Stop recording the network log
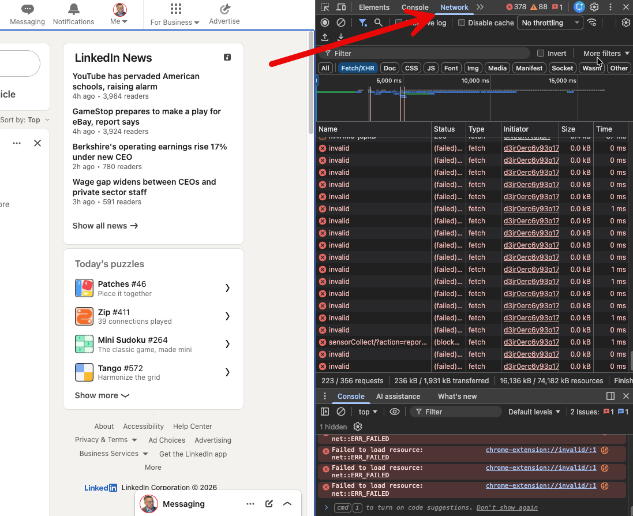This screenshot has width=633, height=516. click(x=325, y=23)
